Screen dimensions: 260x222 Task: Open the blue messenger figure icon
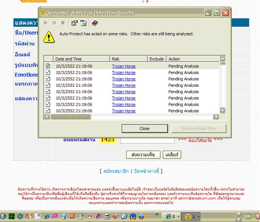pos(64,216)
